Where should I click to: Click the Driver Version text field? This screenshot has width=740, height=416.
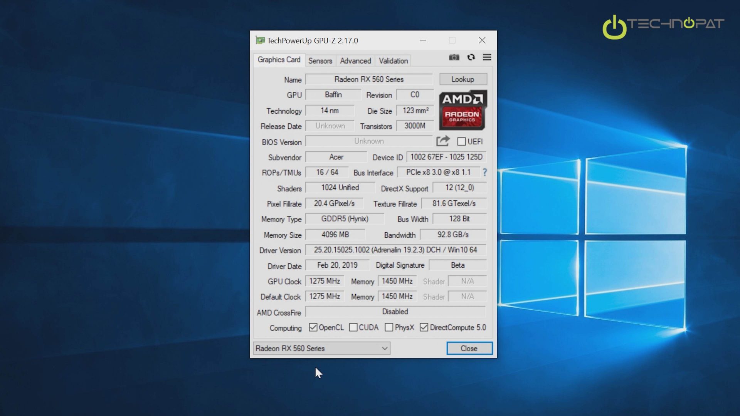(x=395, y=250)
